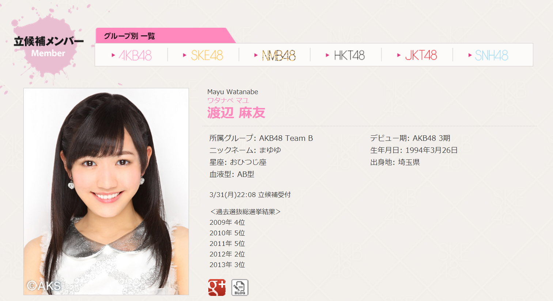
Task: Click the arrow marker before HKT48
Action: 327,55
